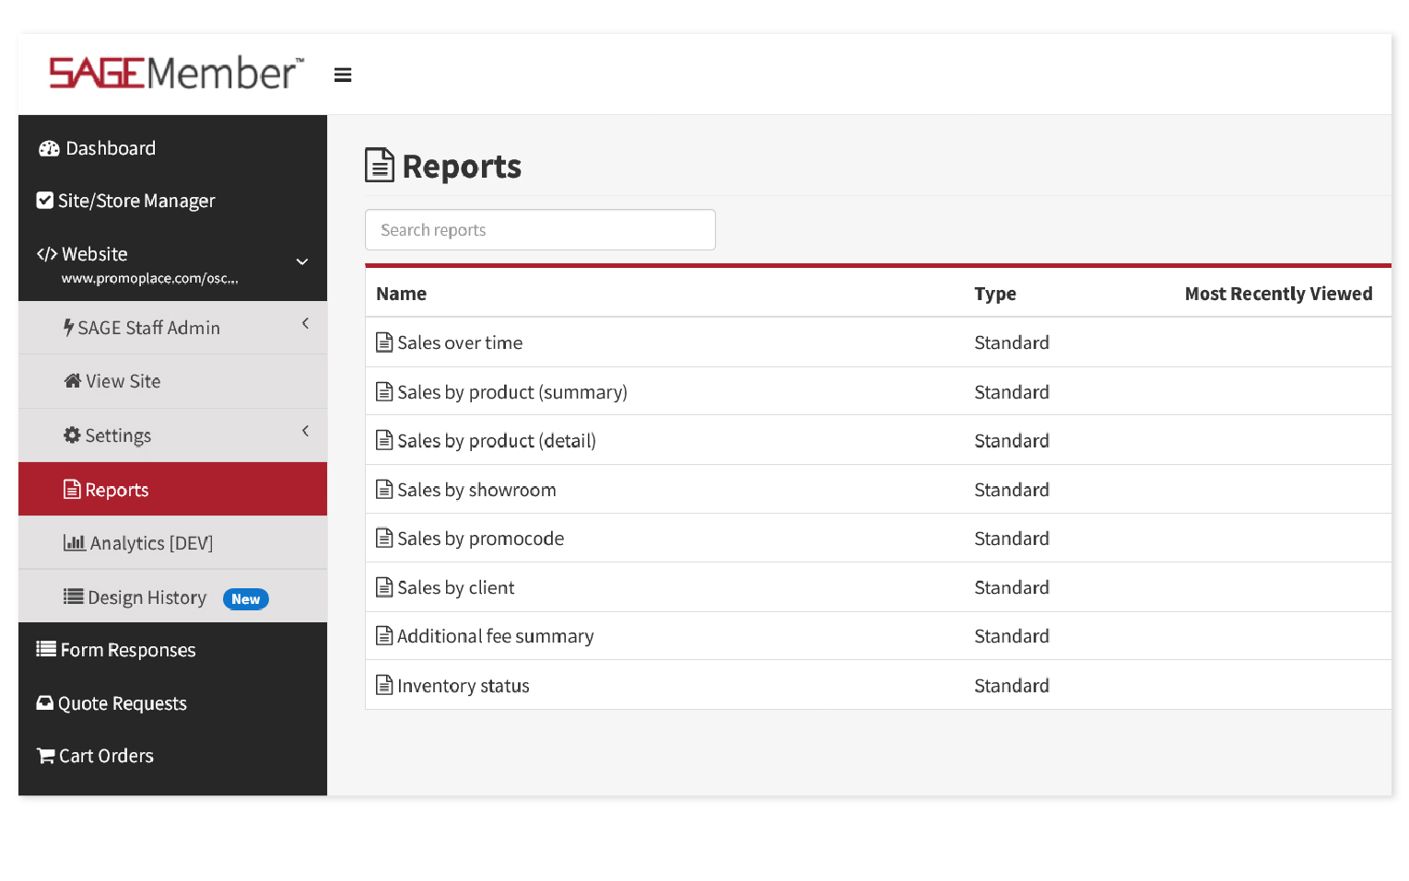Open Form Responses in the sidebar

pos(127,650)
